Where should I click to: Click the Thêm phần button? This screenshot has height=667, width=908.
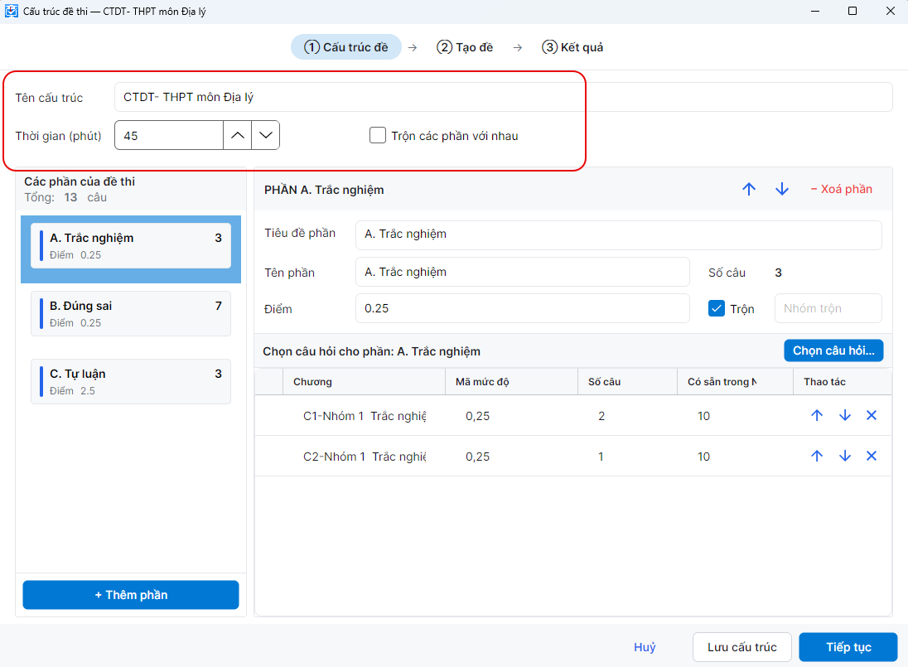click(x=131, y=595)
